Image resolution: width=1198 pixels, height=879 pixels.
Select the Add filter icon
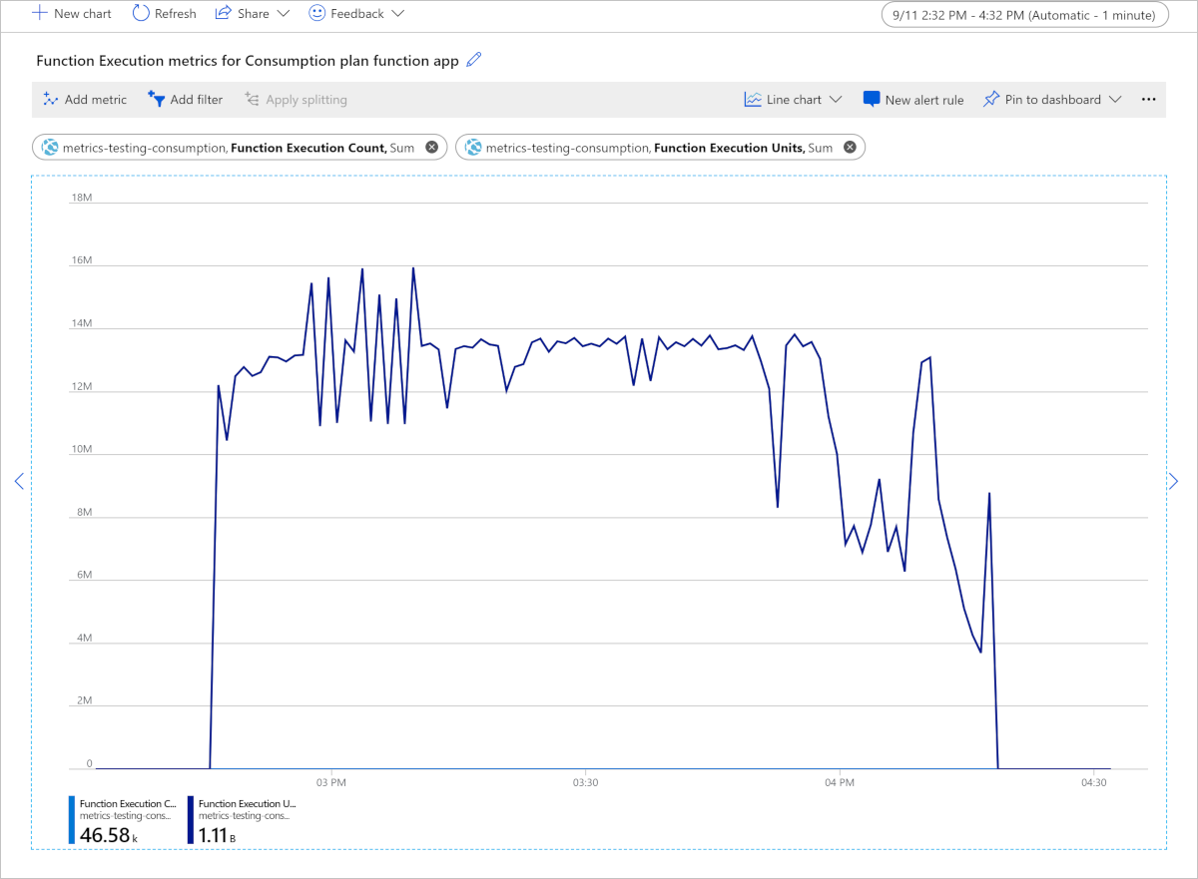tap(157, 99)
